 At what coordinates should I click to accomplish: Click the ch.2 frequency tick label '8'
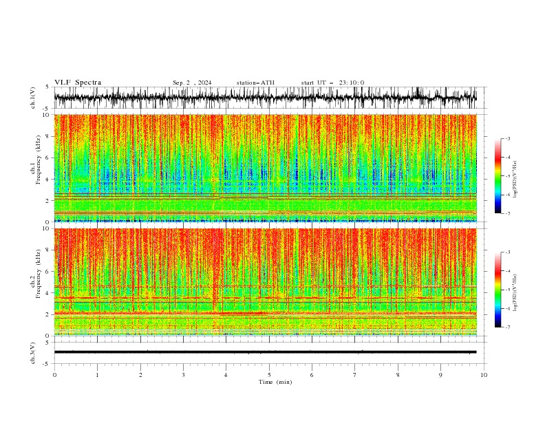(48, 250)
